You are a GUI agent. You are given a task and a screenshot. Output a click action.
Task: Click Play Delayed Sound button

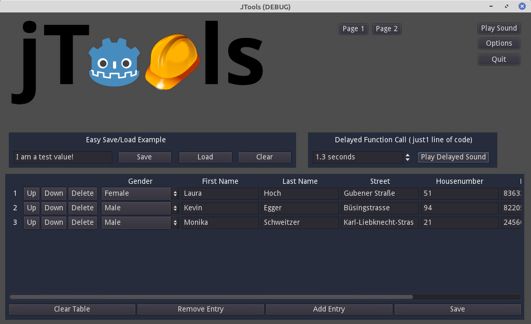point(453,157)
